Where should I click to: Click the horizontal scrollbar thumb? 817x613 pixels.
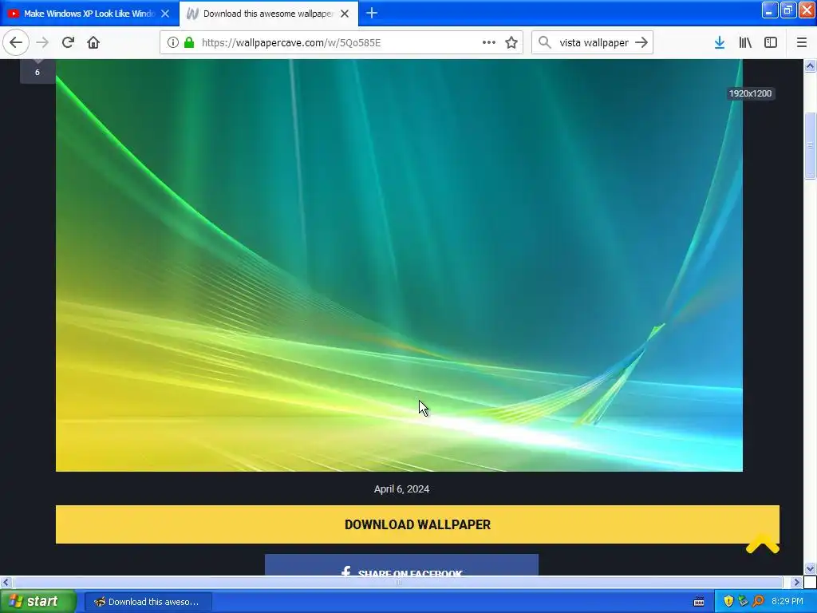397,582
